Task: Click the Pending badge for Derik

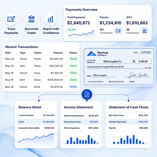Action: (x=73, y=87)
